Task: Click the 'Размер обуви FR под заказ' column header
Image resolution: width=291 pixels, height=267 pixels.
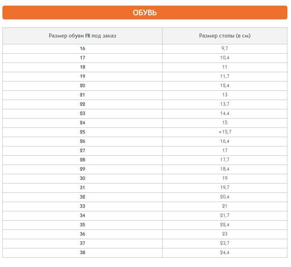Action: (x=83, y=36)
